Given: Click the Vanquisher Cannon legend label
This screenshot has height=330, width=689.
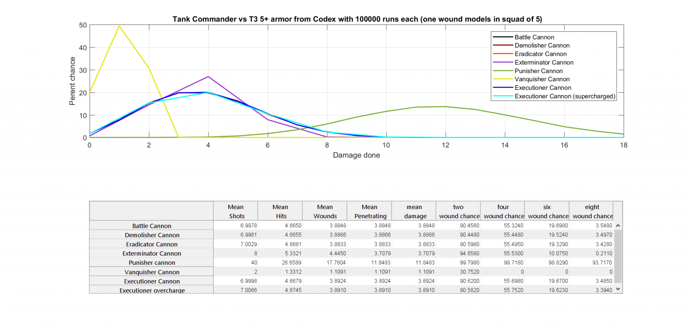Looking at the screenshot, I should (542, 79).
